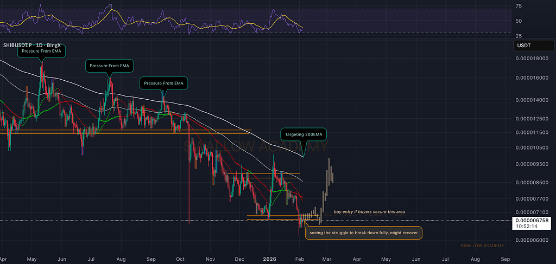Viewport: 556px width, 264px height.
Task: Click the 0.000010500 price axis label
Action: [532, 147]
